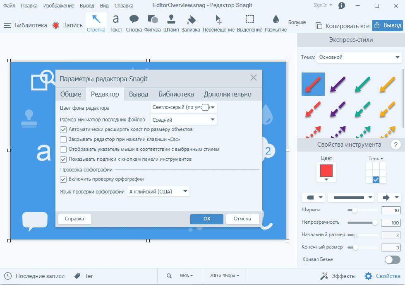Screen dimensions: 405x285
Task: Toggle Отображать указатель мыши checkbox
Action: point(63,149)
